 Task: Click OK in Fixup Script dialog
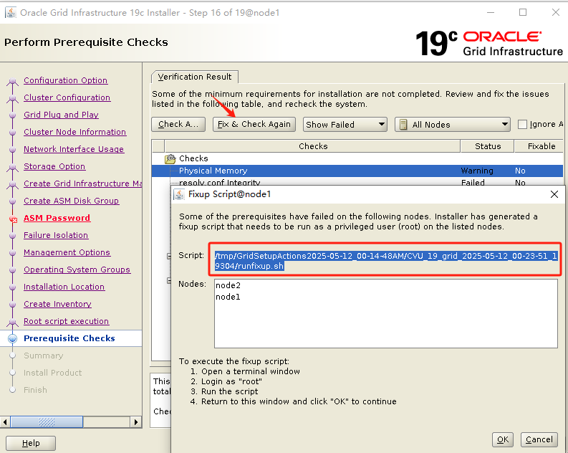coord(502,439)
